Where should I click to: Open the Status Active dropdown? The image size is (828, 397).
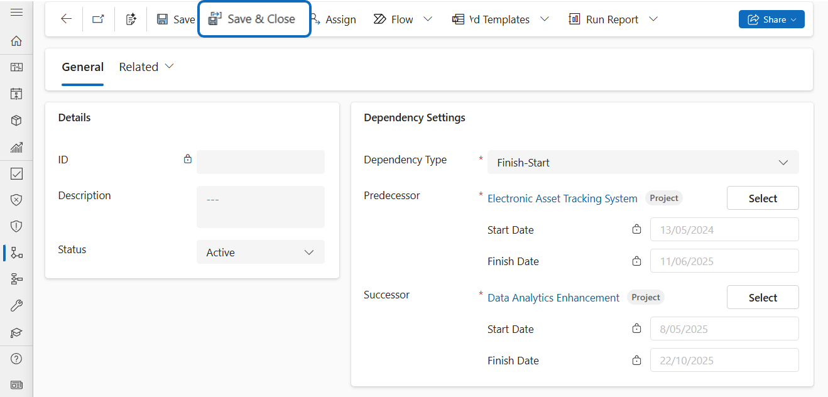260,252
